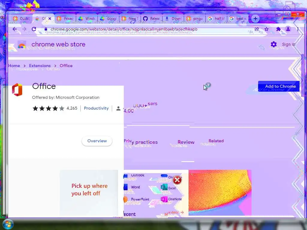Switch to the Privac browser tab

pyautogui.click(x=65, y=19)
